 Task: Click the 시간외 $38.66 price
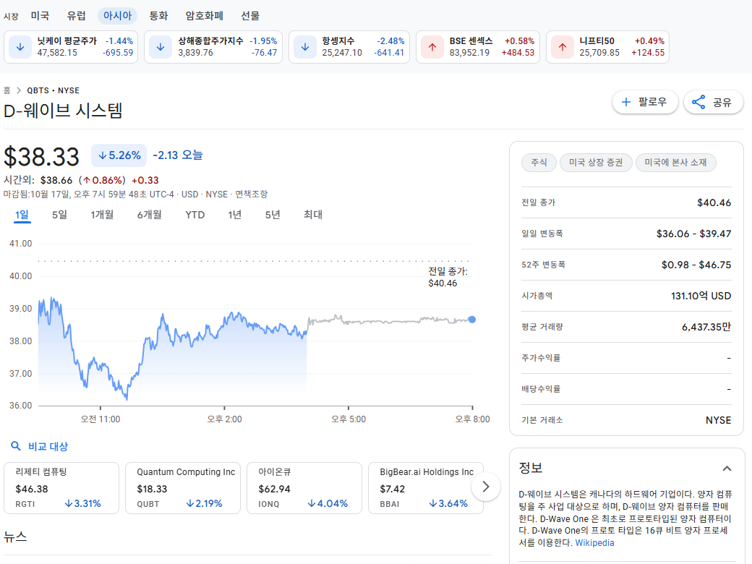point(56,180)
